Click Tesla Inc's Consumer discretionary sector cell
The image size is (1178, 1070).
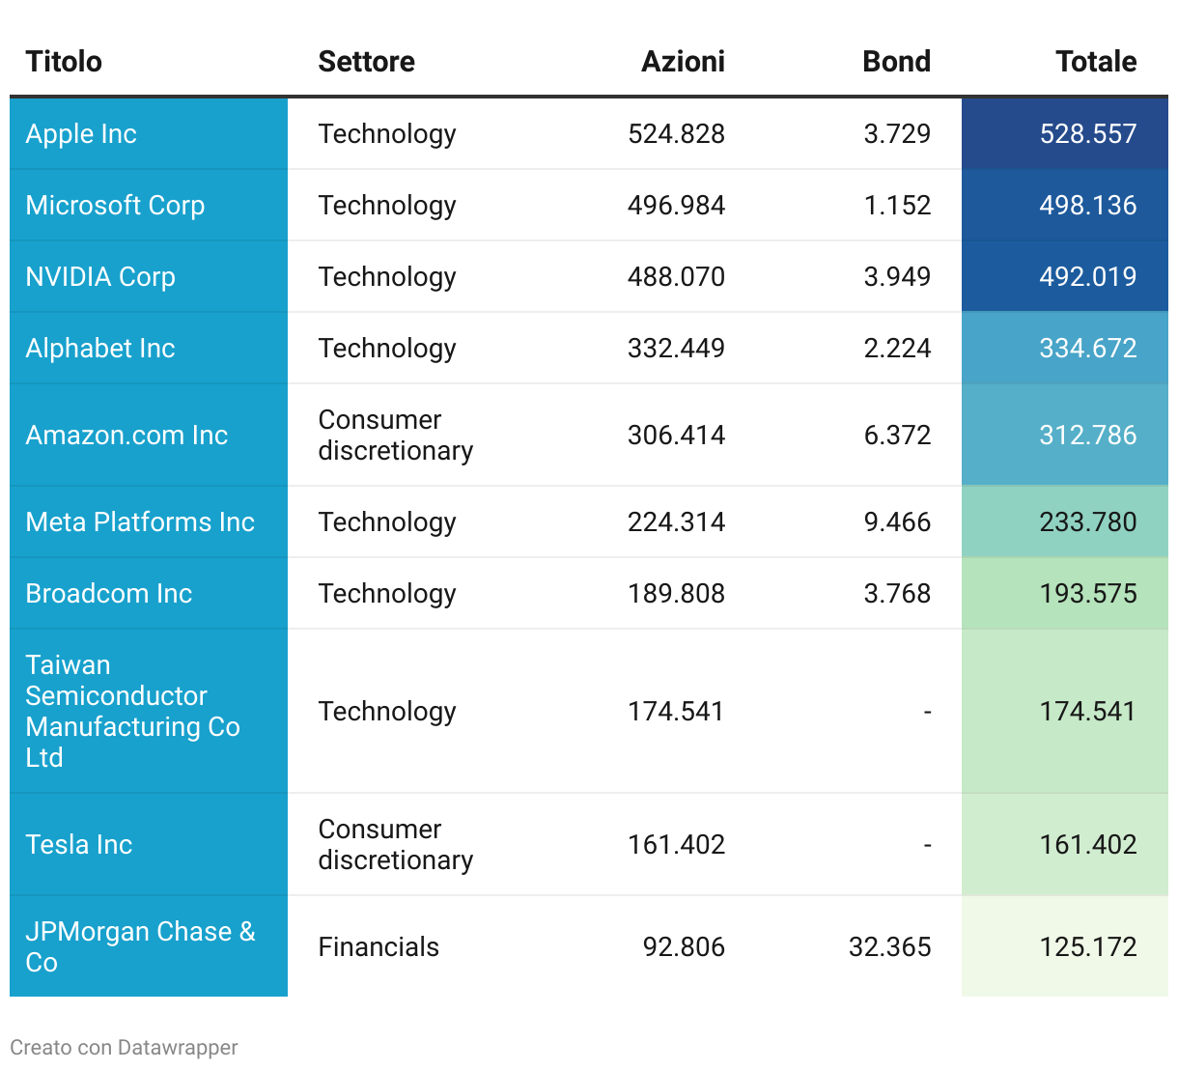[395, 845]
